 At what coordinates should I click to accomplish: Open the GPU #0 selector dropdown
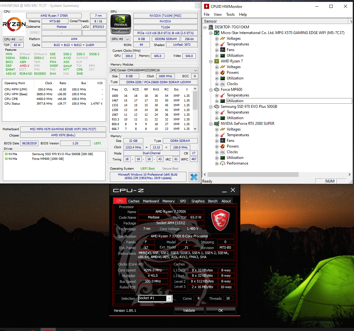coord(121,39)
